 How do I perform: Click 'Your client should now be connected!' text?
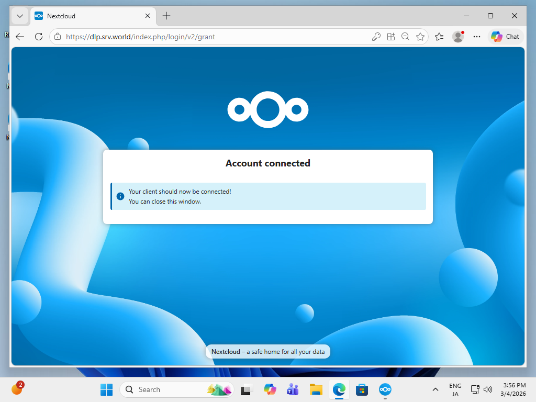tap(180, 192)
